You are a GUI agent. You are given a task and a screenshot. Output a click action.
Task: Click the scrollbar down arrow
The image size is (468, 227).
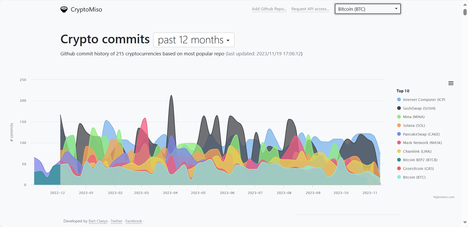[465, 222]
